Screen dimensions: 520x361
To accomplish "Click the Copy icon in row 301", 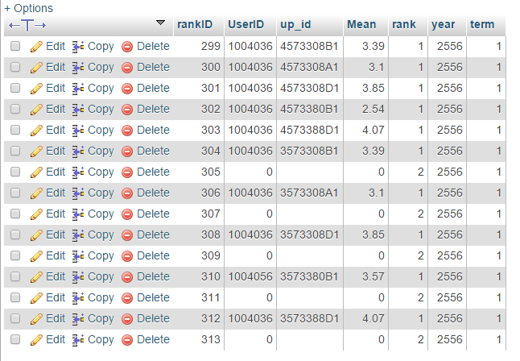I will [x=78, y=89].
